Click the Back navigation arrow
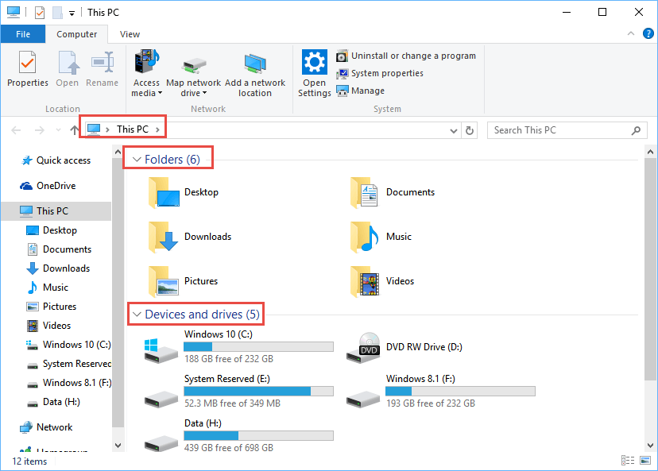Viewport: 658px width, 471px height. (x=16, y=130)
